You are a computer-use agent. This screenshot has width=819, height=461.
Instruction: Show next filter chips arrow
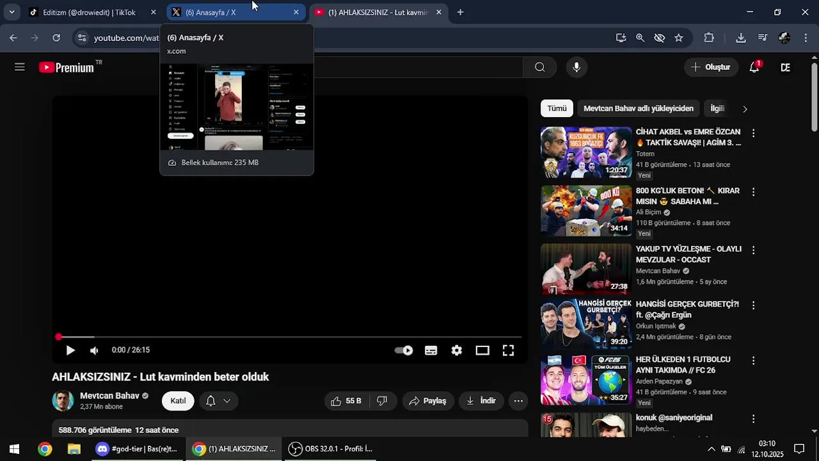click(x=744, y=109)
